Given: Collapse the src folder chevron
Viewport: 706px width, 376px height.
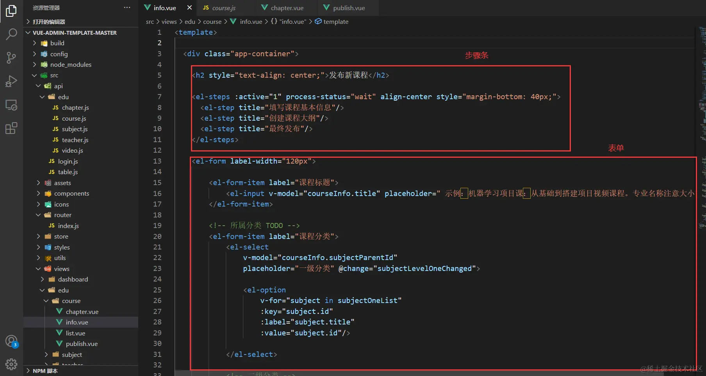Looking at the screenshot, I should pyautogui.click(x=34, y=75).
